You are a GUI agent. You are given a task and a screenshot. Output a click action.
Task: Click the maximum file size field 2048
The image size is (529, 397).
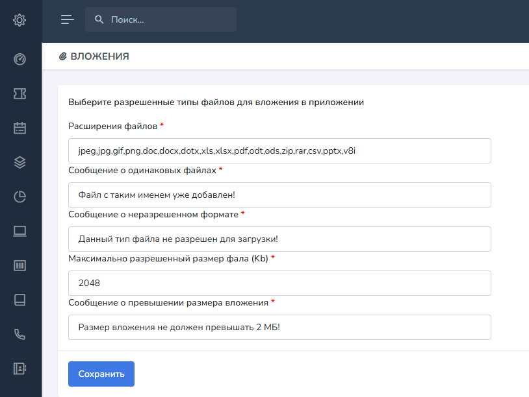click(x=279, y=283)
